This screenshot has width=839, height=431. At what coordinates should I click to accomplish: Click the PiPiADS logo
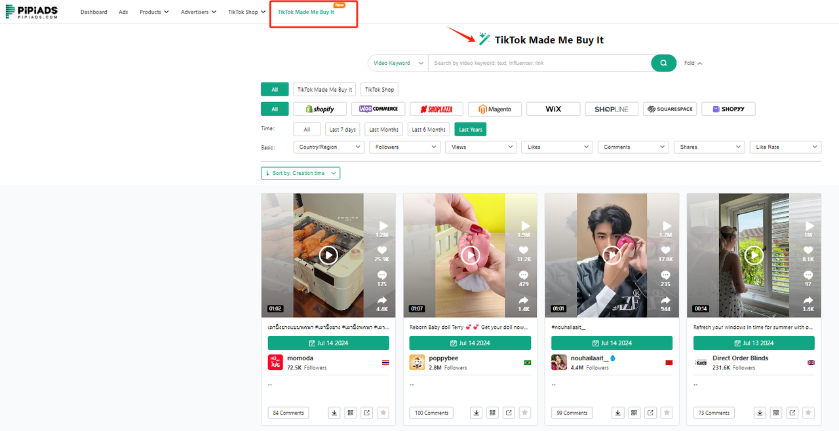pos(32,12)
